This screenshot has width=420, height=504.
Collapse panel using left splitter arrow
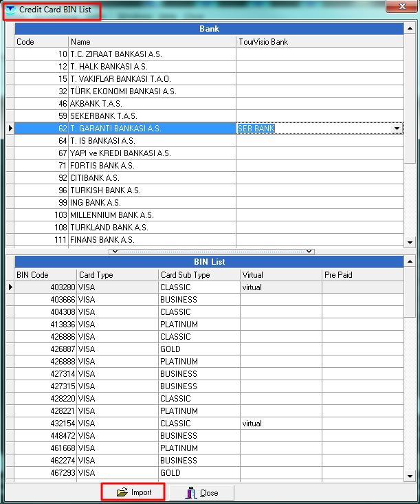point(113,252)
